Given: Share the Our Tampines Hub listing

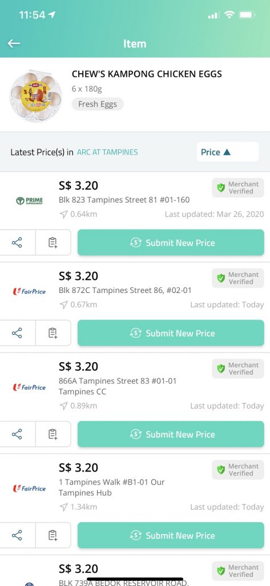Looking at the screenshot, I should point(17,535).
